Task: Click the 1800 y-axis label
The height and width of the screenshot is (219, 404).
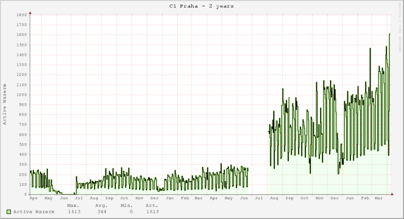Action: tap(22, 15)
